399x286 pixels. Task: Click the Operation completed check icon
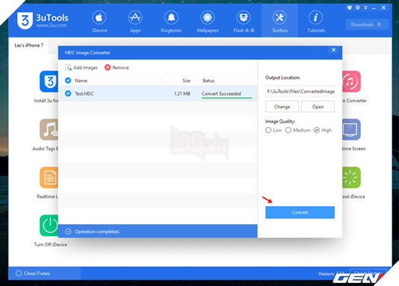click(68, 232)
